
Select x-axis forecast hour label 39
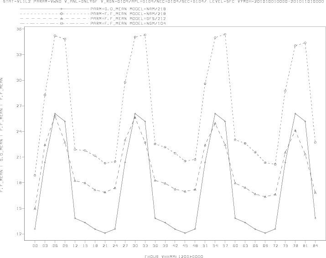pyautogui.click(x=165, y=246)
